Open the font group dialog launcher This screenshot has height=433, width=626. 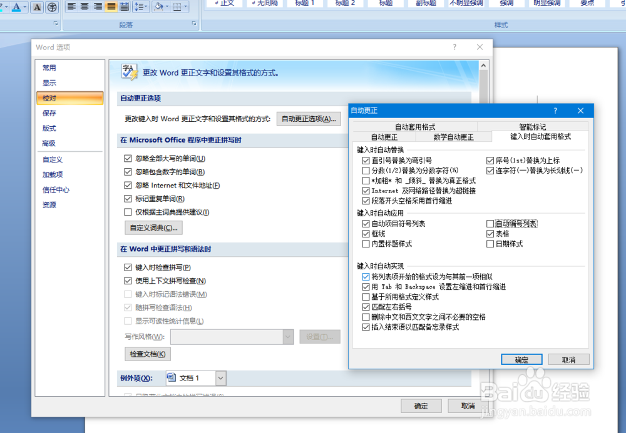(x=56, y=24)
